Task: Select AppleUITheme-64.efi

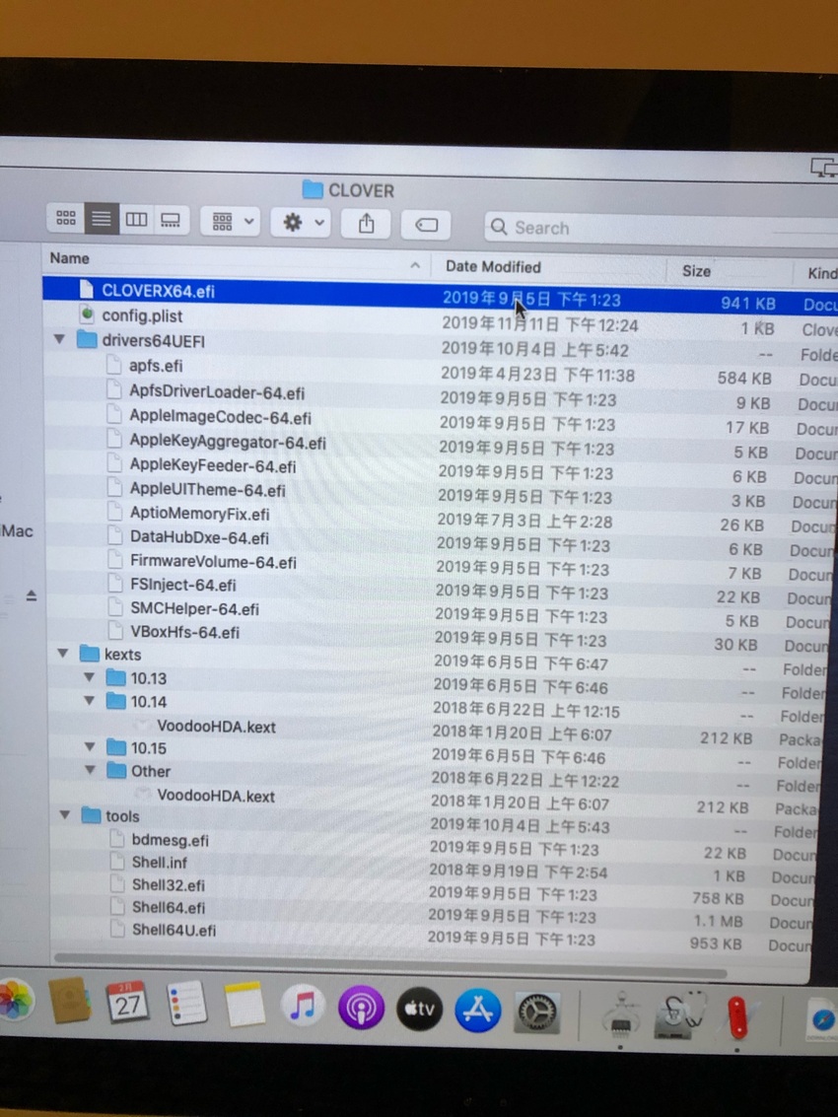Action: click(207, 490)
